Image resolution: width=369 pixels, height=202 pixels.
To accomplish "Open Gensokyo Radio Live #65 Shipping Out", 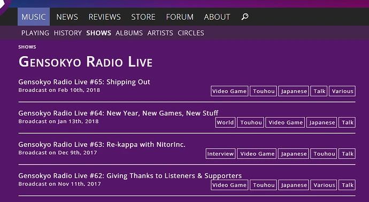I will 84,82.
